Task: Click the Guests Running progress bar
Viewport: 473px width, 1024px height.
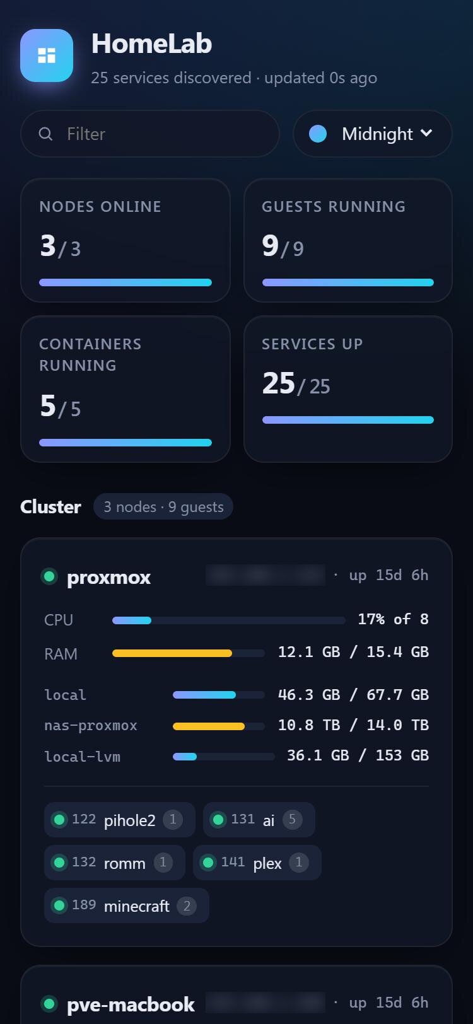Action: tap(348, 282)
